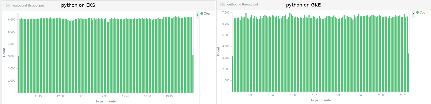This screenshot has width=431, height=104.
Task: Click the bar chart icon on GKE panel
Action: pyautogui.click(x=223, y=4)
